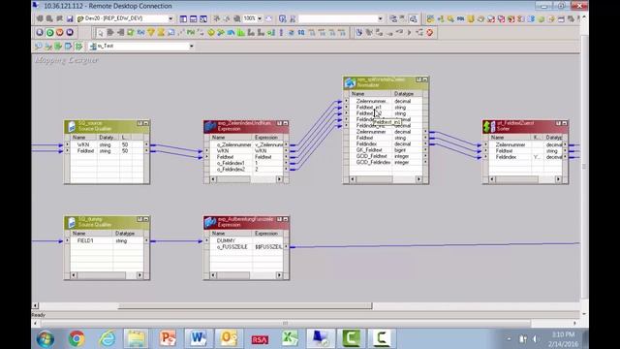Click the red circular stop icon in debugger toolbar

(x=430, y=33)
